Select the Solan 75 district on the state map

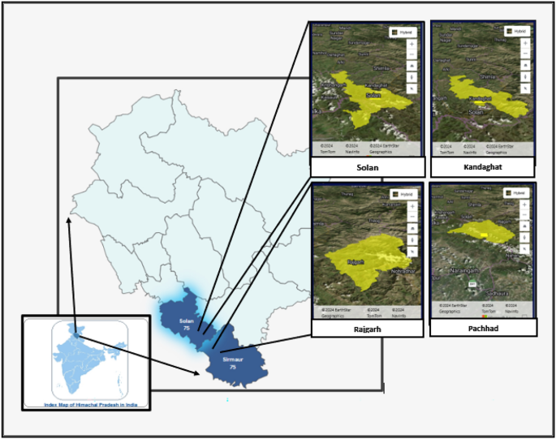click(186, 321)
